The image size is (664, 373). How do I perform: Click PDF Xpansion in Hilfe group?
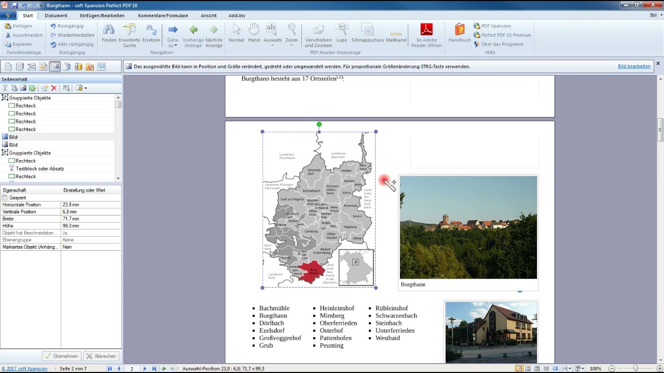click(x=492, y=26)
